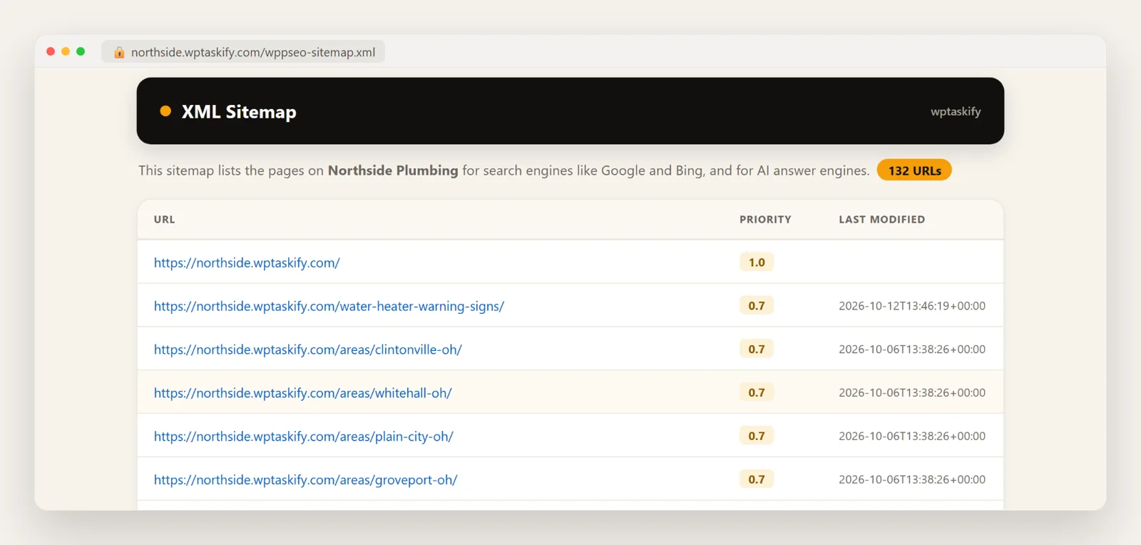Open the clintonville-oh area link
The image size is (1141, 545).
pyautogui.click(x=308, y=350)
